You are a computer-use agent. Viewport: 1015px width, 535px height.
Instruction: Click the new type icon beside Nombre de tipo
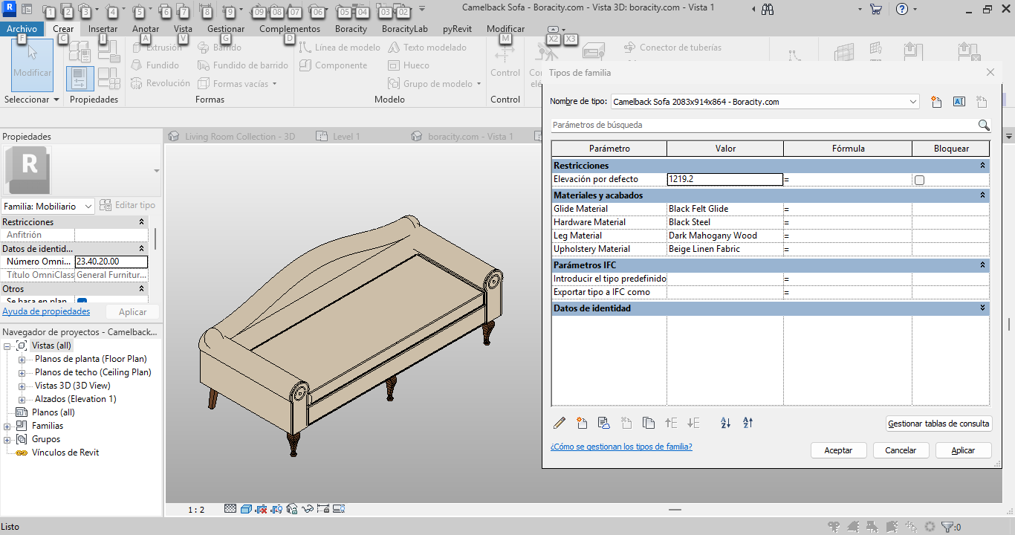click(936, 102)
